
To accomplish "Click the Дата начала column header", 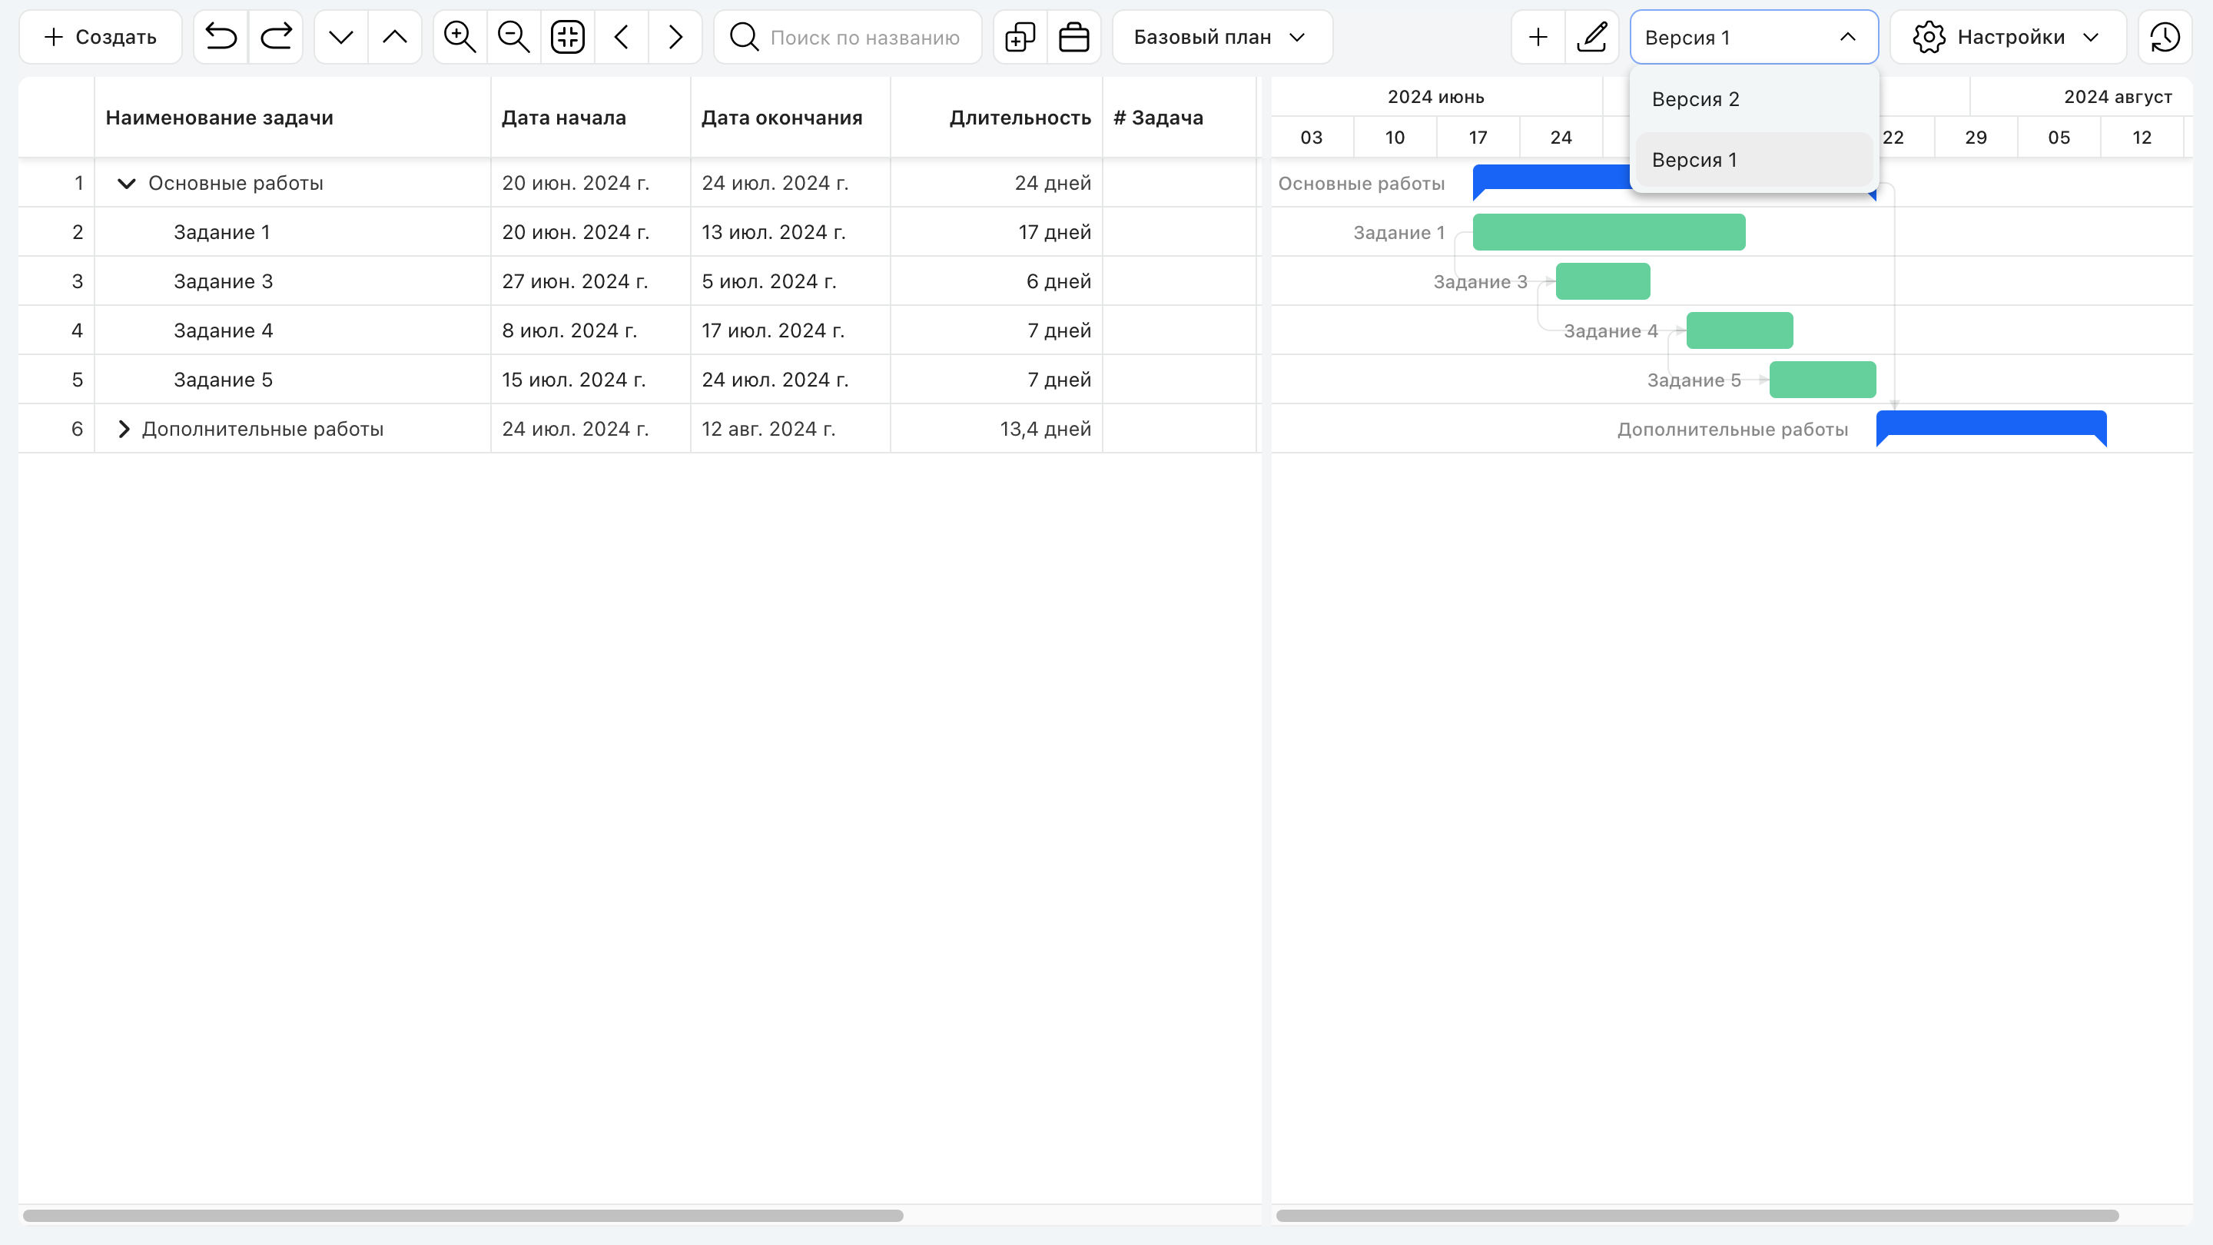I will (590, 118).
